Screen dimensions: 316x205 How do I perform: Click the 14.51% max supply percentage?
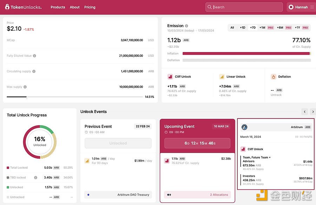(150, 97)
